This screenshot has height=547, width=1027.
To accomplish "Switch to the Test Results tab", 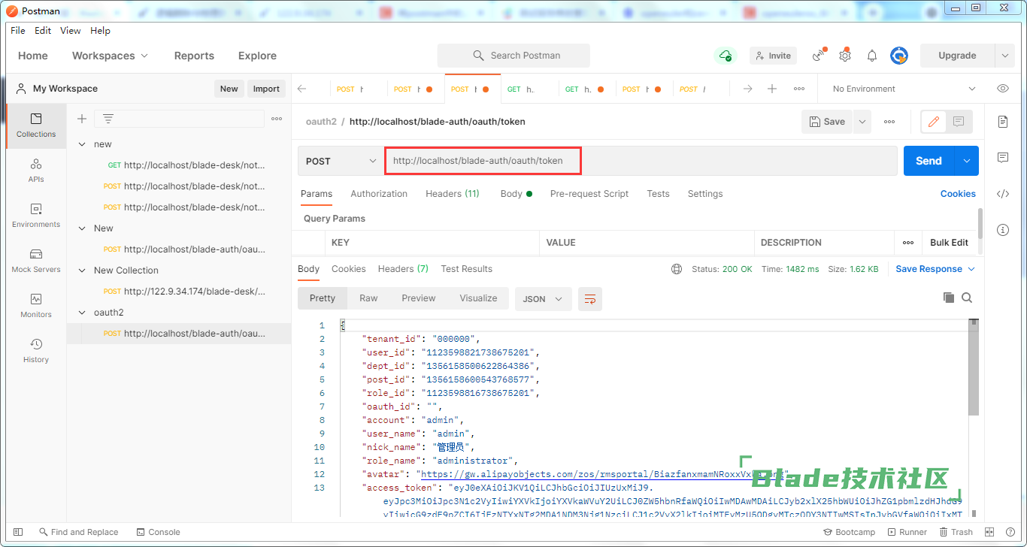I will pos(467,269).
